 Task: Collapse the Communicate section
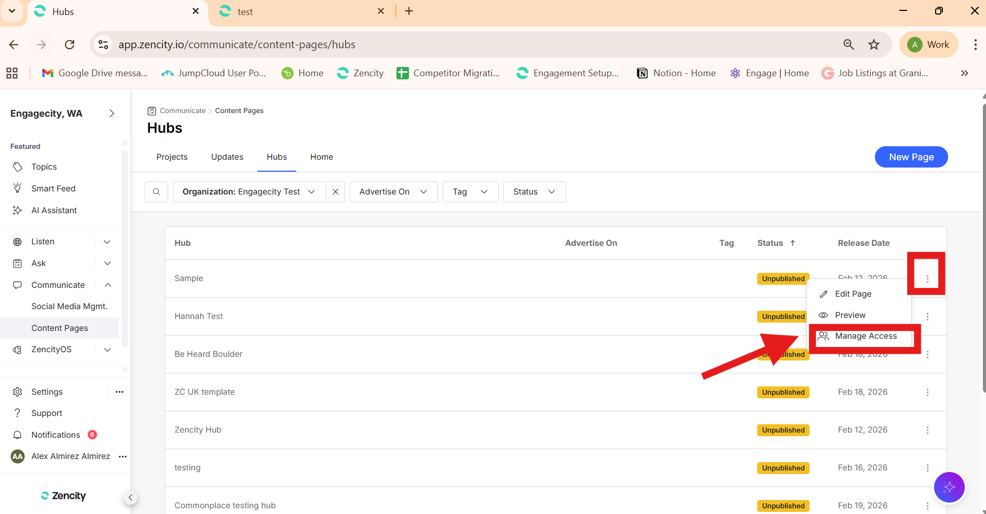point(107,285)
